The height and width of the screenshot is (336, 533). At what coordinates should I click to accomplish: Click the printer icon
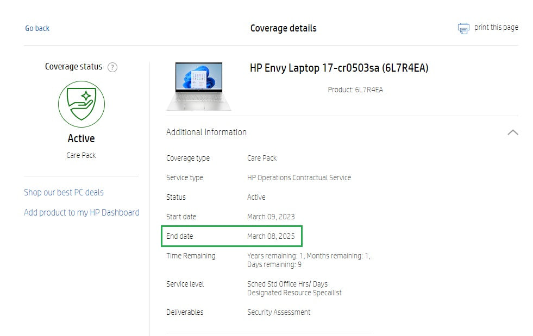coord(463,28)
